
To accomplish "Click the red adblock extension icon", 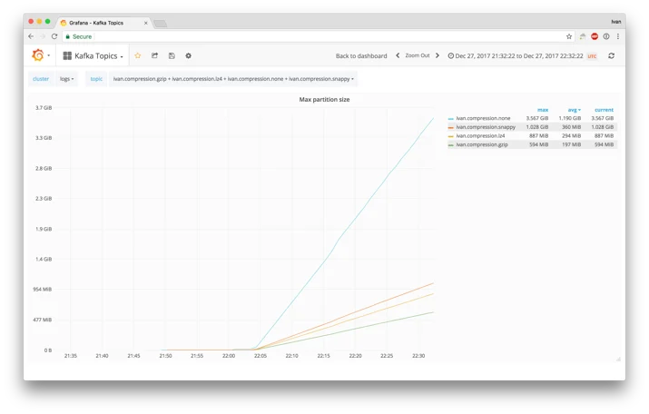I will pyautogui.click(x=595, y=36).
